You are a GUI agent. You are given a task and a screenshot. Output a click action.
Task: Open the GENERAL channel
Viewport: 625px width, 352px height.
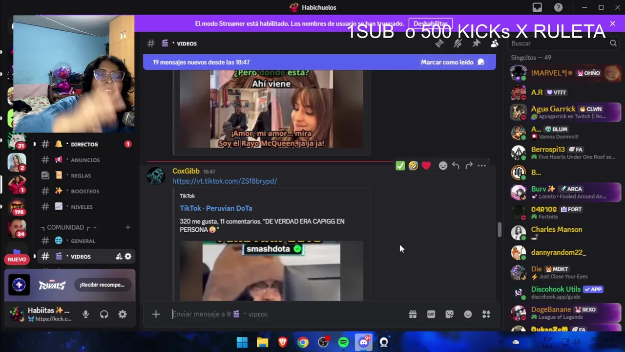83,241
